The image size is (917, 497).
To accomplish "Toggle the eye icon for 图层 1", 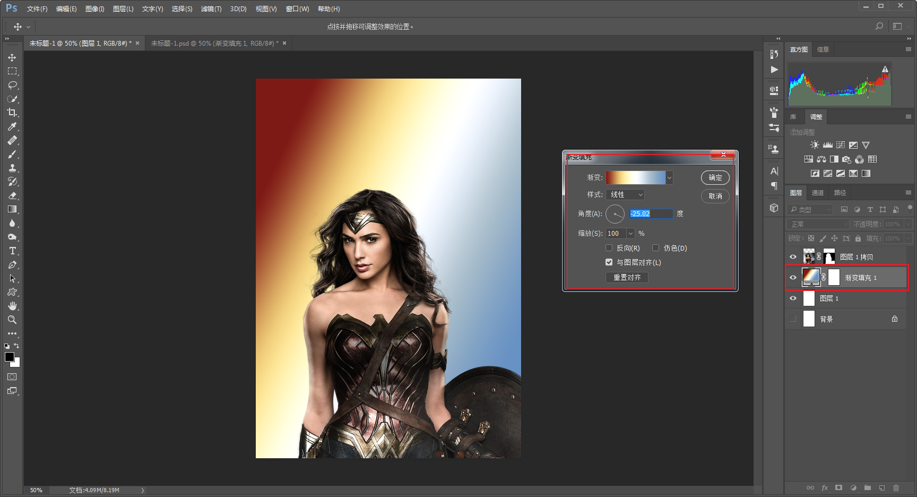I will 793,298.
